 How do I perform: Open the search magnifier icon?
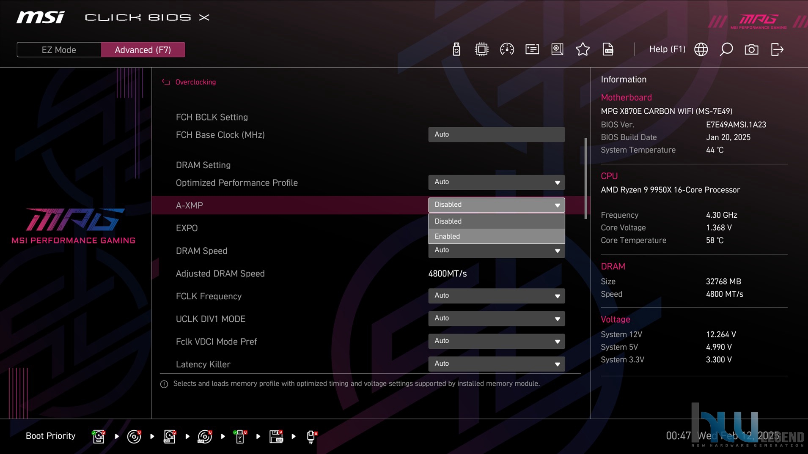[726, 49]
